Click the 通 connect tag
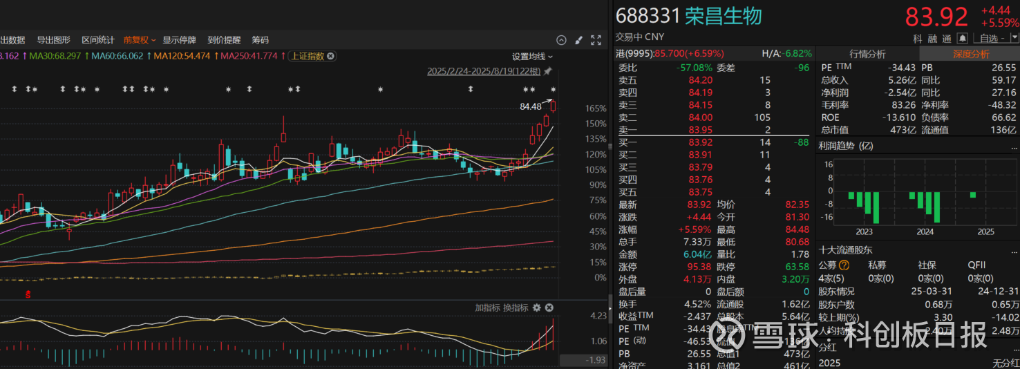 947,39
